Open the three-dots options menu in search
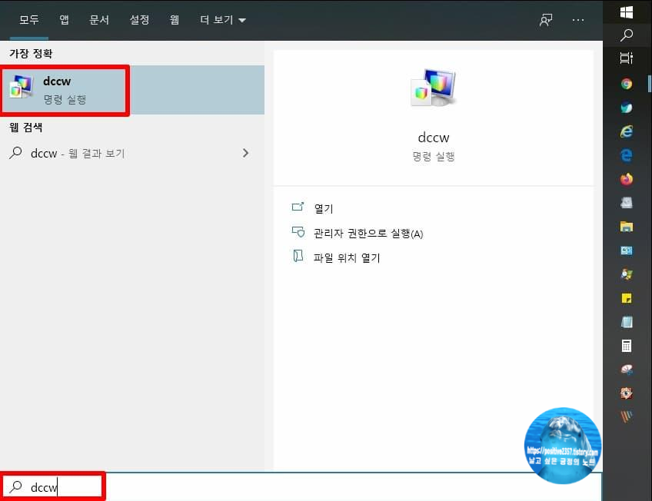 pyautogui.click(x=578, y=20)
